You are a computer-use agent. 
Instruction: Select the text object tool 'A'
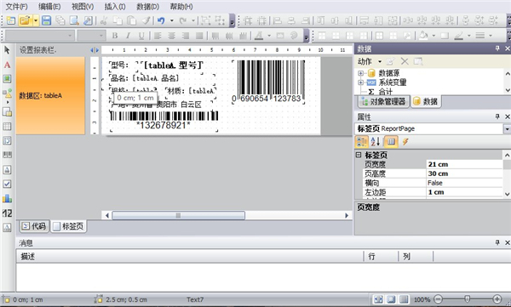pos(7,65)
